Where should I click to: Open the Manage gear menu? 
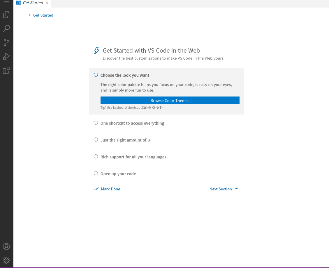click(6, 260)
